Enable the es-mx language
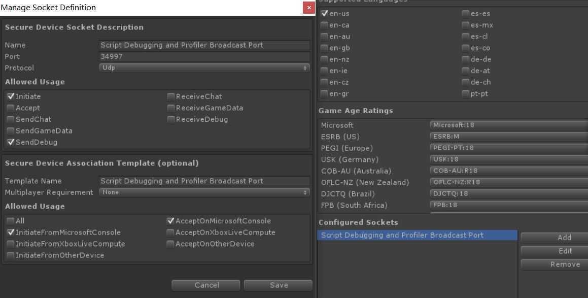588x298 pixels. click(x=466, y=25)
